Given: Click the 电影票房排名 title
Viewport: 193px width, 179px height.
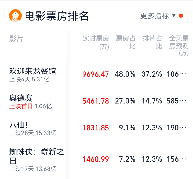Looking at the screenshot, I should click(57, 16).
